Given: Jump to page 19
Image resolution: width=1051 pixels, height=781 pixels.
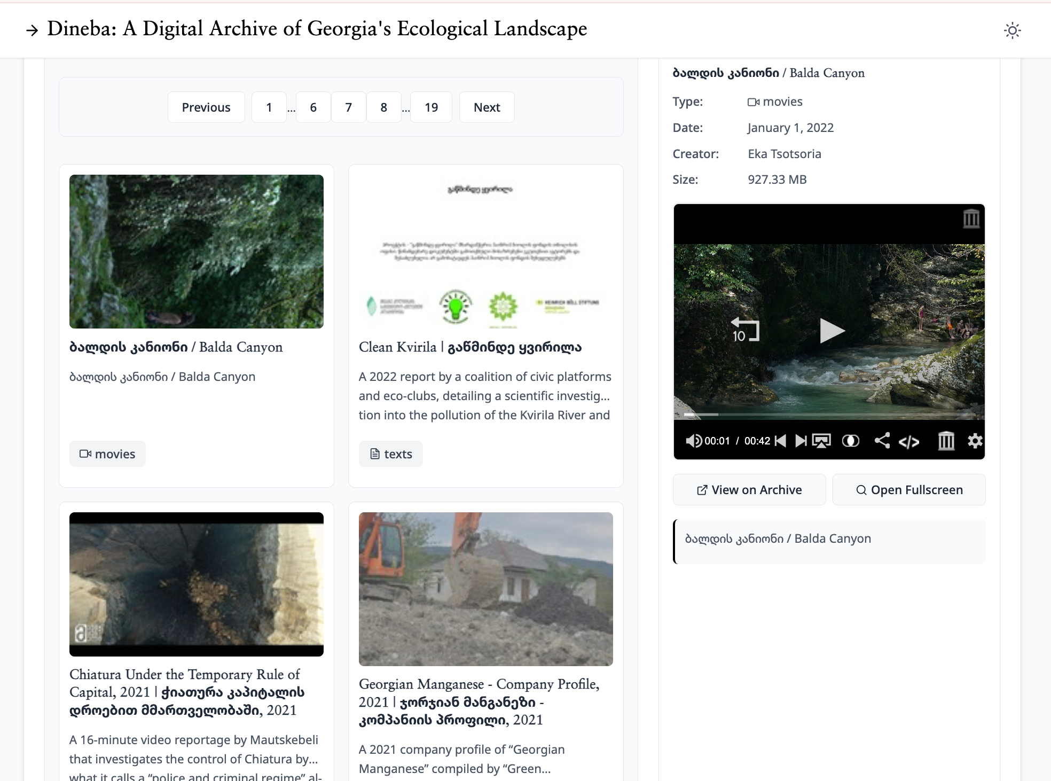Looking at the screenshot, I should (431, 107).
